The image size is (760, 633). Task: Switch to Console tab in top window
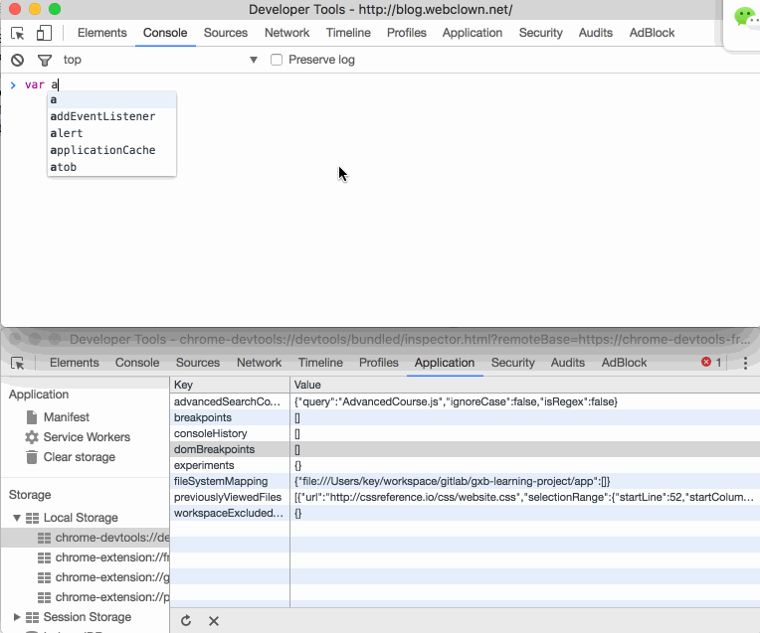tap(165, 33)
